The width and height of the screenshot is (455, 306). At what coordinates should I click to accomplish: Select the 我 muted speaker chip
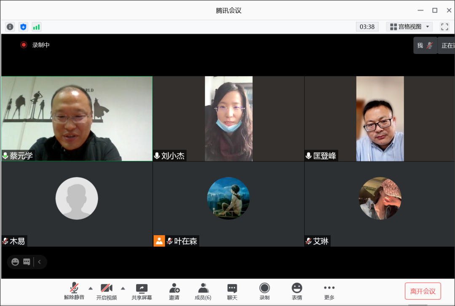tap(425, 45)
